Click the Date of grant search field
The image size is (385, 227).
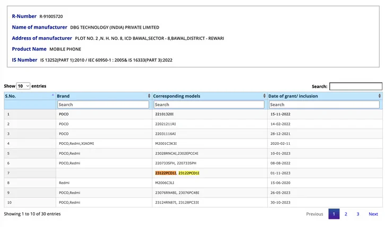pos(324,104)
